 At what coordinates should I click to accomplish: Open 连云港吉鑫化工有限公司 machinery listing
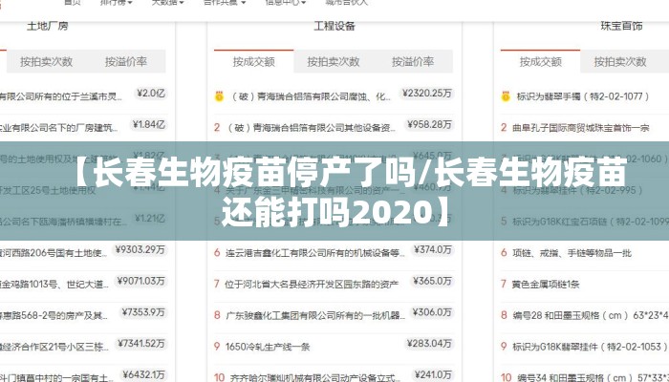coord(315,253)
